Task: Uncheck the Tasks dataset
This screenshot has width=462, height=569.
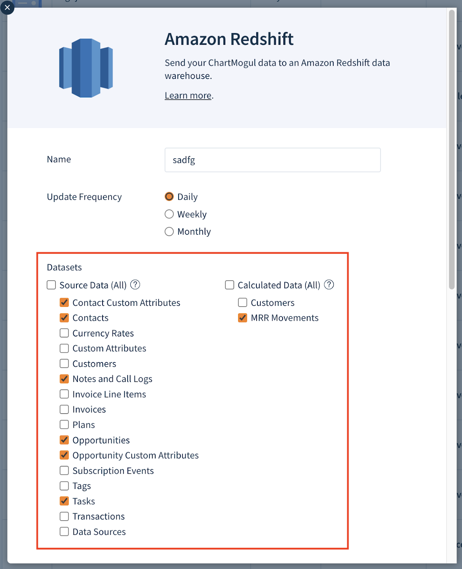Action: (x=64, y=501)
